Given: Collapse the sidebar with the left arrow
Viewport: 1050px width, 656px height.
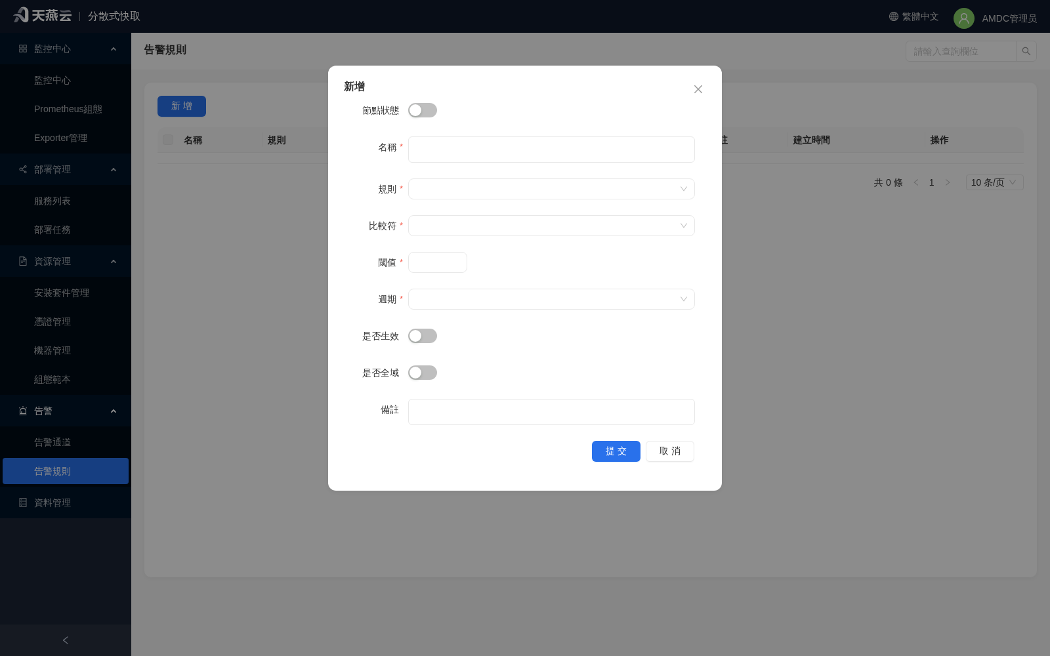Looking at the screenshot, I should pyautogui.click(x=66, y=640).
